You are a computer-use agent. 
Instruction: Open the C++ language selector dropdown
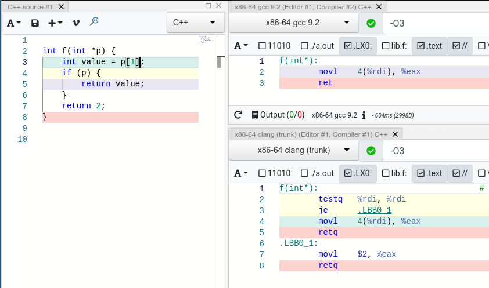point(195,23)
